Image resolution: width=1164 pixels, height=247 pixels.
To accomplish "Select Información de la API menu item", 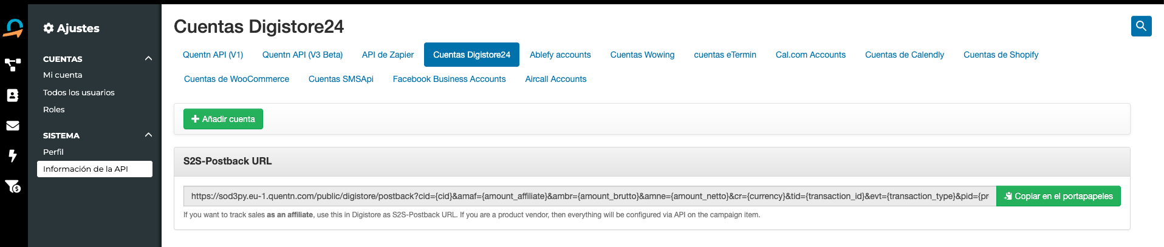I will point(95,169).
